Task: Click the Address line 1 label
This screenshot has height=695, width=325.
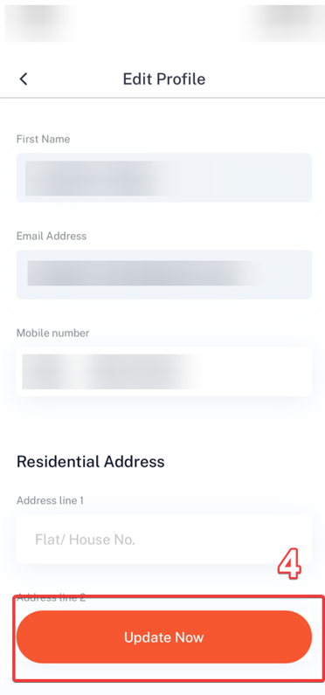Action: click(50, 500)
